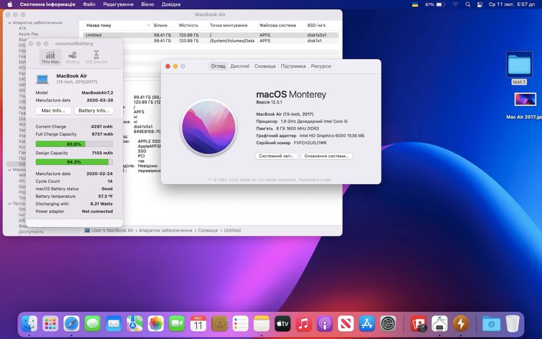Open System Preferences from the Dock
Image resolution: width=542 pixels, height=339 pixels.
pyautogui.click(x=388, y=324)
